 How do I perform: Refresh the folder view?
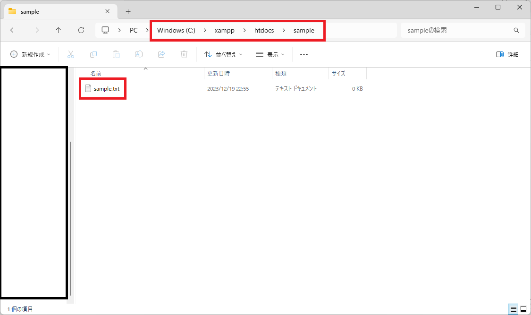[81, 30]
